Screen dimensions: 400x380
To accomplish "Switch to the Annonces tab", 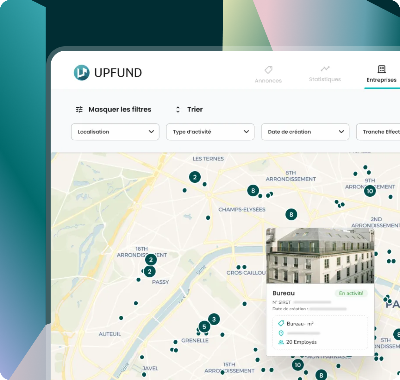I will [x=268, y=74].
